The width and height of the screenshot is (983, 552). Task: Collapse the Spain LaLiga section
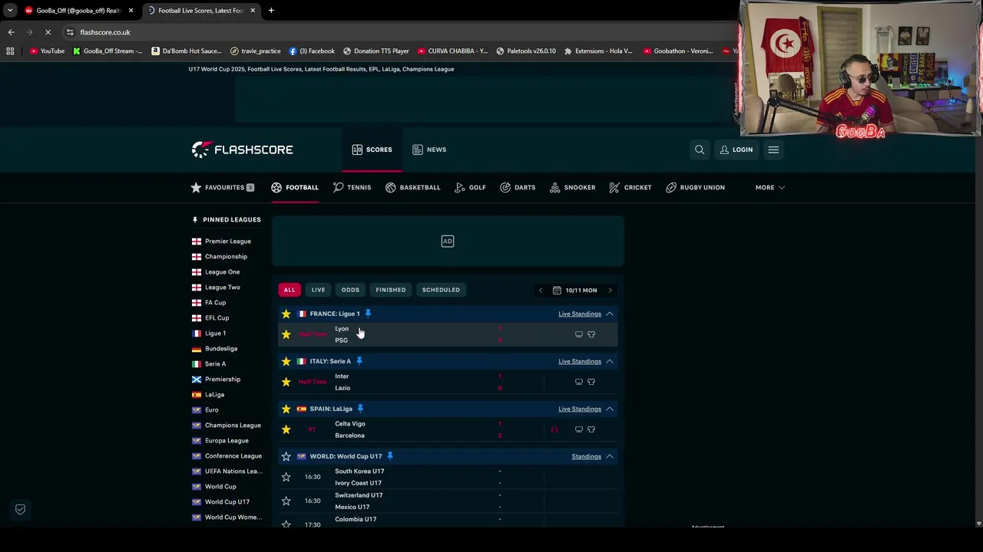click(610, 409)
